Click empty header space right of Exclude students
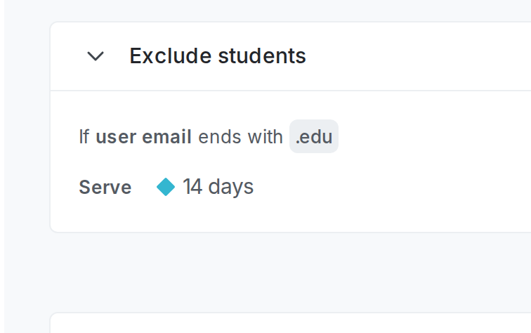Viewport: 531px width, 333px height. 421,56
